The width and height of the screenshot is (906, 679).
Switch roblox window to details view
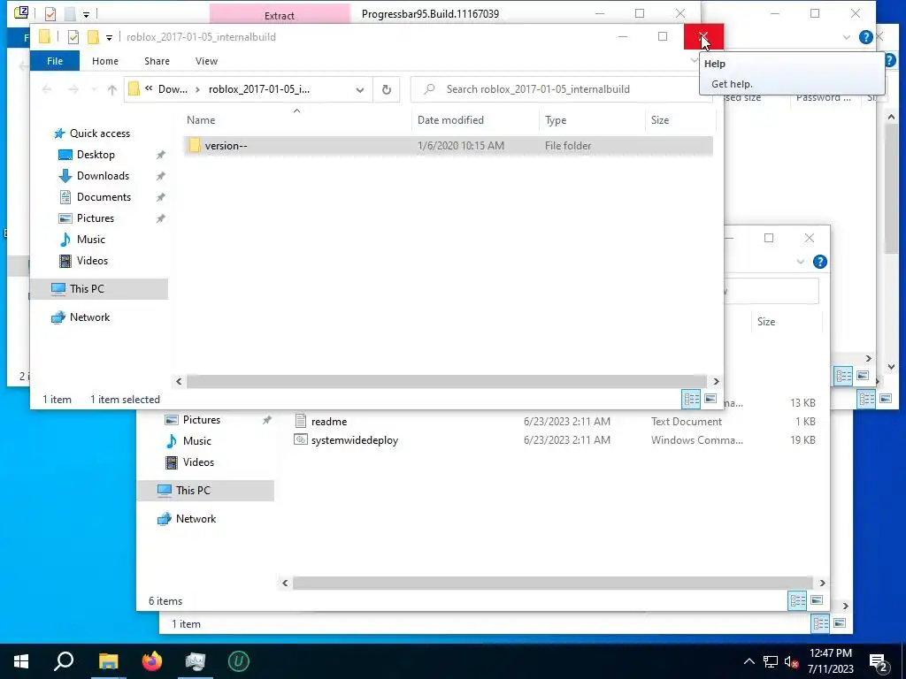tap(691, 399)
